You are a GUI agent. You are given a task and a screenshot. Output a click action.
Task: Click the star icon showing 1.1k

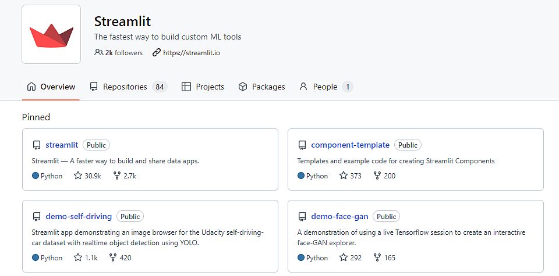click(78, 257)
